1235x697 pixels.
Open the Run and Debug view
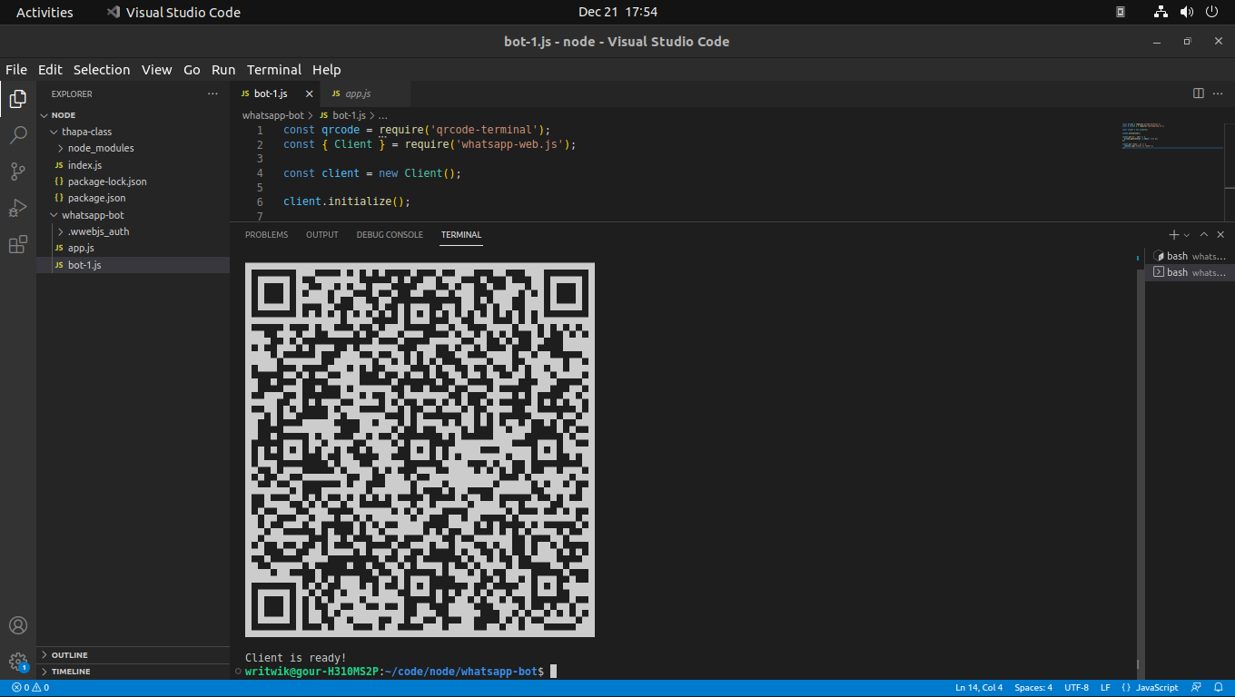(x=18, y=207)
